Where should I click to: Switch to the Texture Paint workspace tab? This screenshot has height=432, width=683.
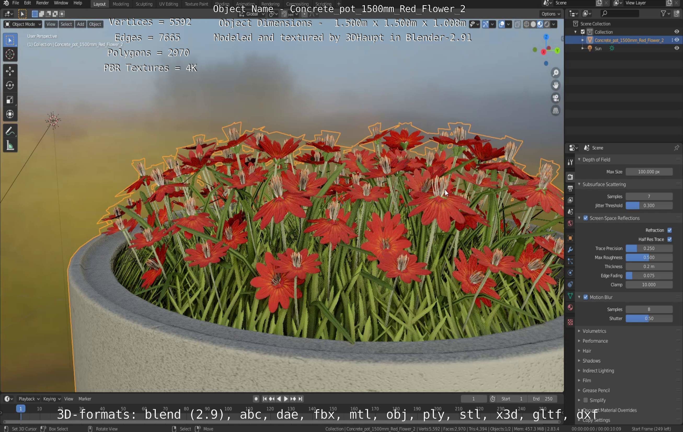click(196, 4)
